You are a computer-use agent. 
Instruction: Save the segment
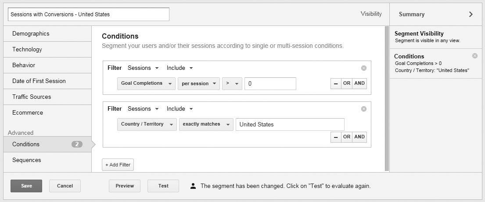(x=26, y=186)
